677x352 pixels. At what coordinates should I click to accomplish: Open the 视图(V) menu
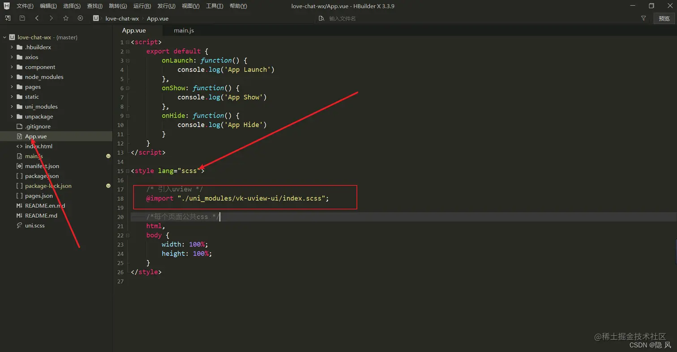pos(191,6)
